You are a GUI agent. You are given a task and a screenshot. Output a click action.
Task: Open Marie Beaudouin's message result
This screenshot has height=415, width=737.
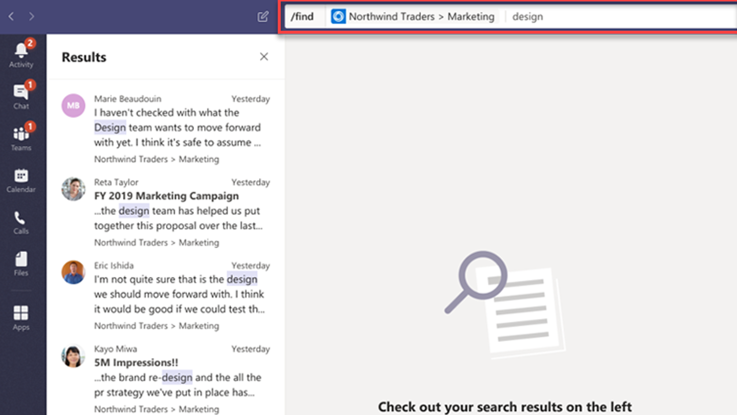pyautogui.click(x=166, y=129)
